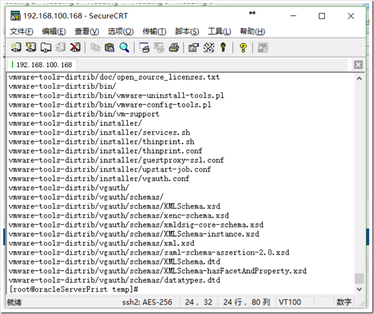Click the 24, 32 cursor position status

(x=199, y=302)
